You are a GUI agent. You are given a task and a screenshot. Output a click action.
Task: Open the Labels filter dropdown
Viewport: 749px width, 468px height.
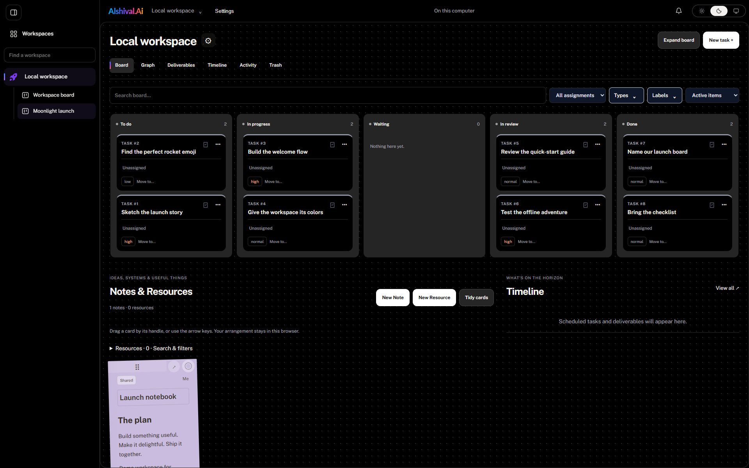click(664, 96)
